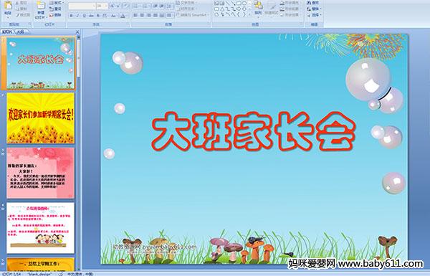
Task: Select the Text Box shape in gallery
Action: coord(216,4)
